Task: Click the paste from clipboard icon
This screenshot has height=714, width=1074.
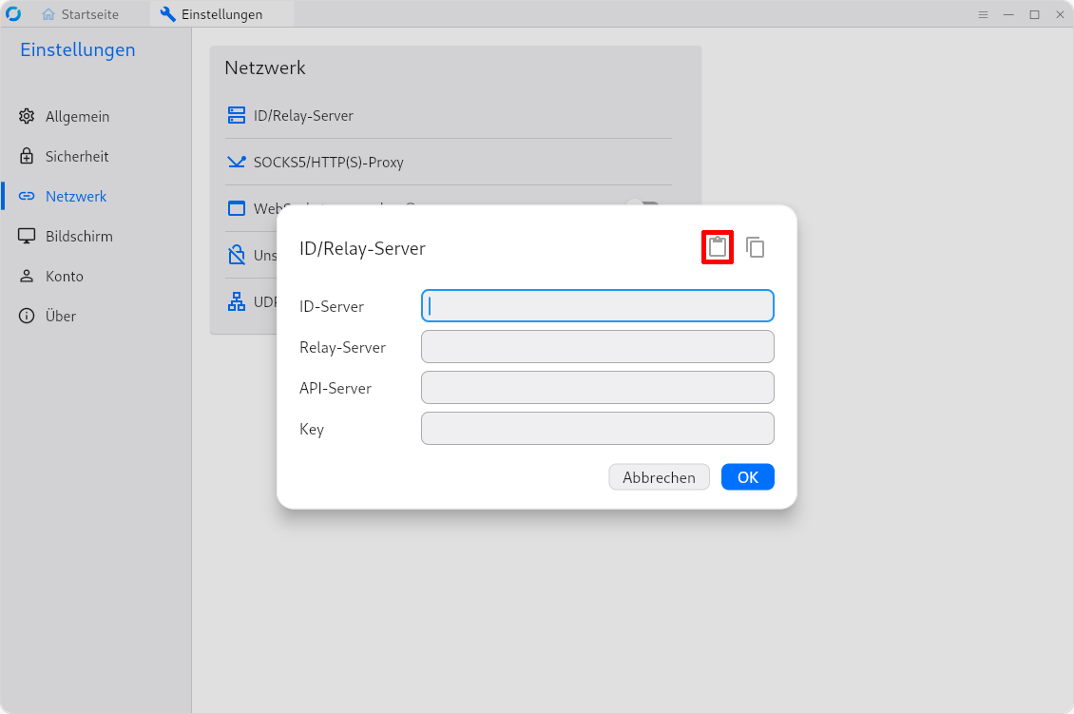Action: pyautogui.click(x=718, y=248)
